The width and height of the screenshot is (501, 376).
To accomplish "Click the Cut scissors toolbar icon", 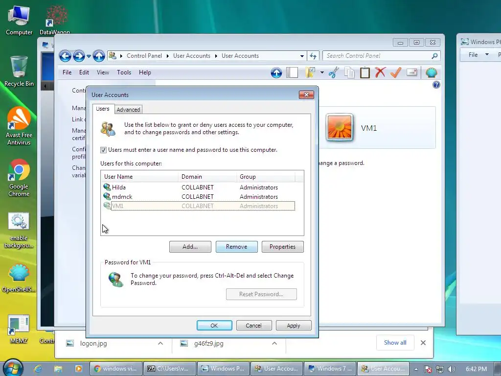I will (x=334, y=72).
